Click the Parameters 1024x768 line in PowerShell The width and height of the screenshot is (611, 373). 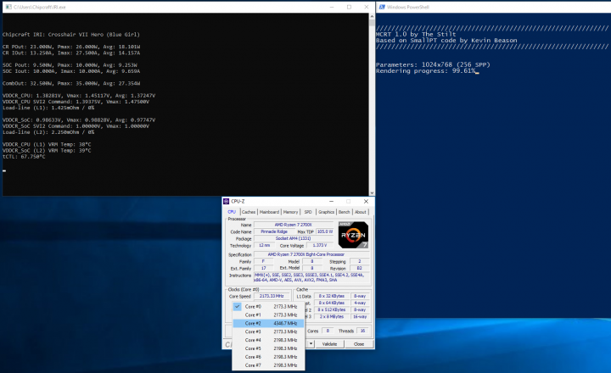click(433, 64)
